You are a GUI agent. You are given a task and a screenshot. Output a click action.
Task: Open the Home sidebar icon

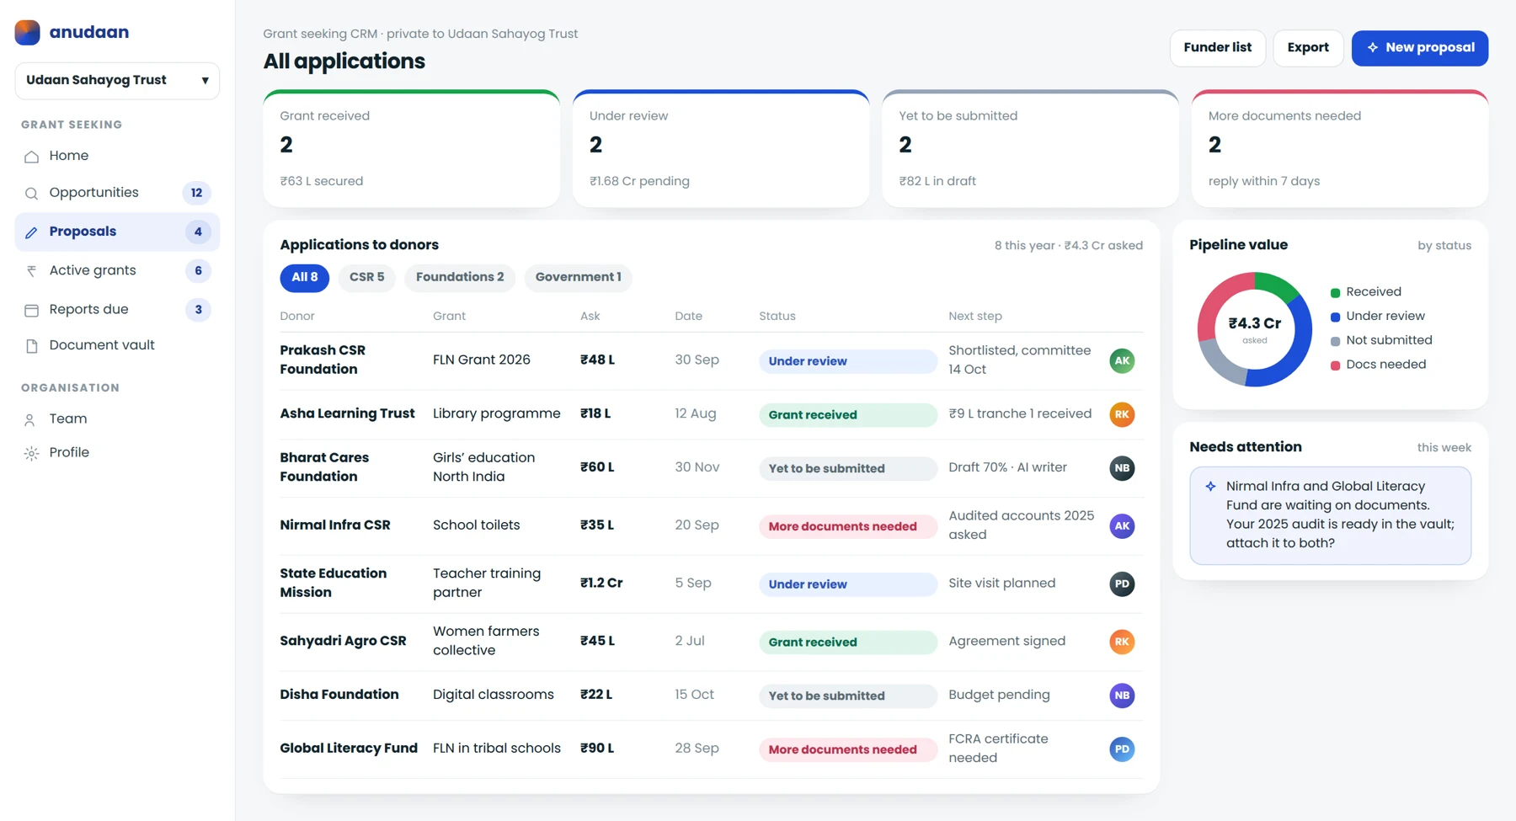[x=31, y=157]
